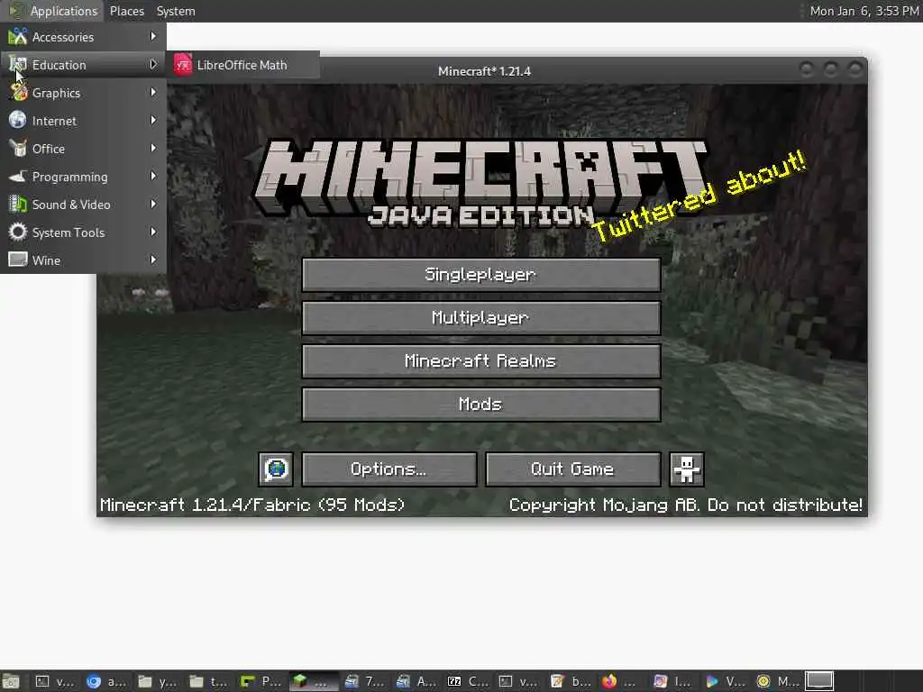Launch LibreOffice Math from the Education submenu
Screen dimensions: 923x692
click(x=243, y=65)
